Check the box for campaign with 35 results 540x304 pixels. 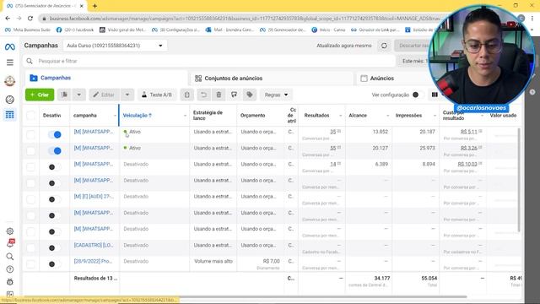[30, 134]
